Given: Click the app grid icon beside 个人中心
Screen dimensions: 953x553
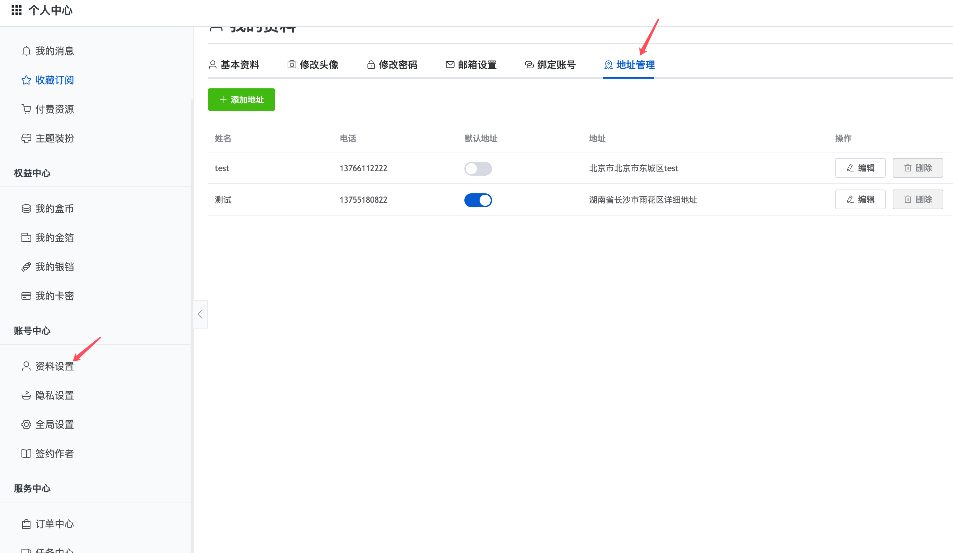Looking at the screenshot, I should pyautogui.click(x=16, y=10).
